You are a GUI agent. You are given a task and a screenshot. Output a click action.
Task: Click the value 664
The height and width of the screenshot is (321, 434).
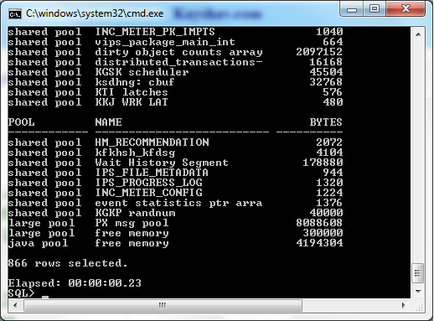(x=333, y=42)
